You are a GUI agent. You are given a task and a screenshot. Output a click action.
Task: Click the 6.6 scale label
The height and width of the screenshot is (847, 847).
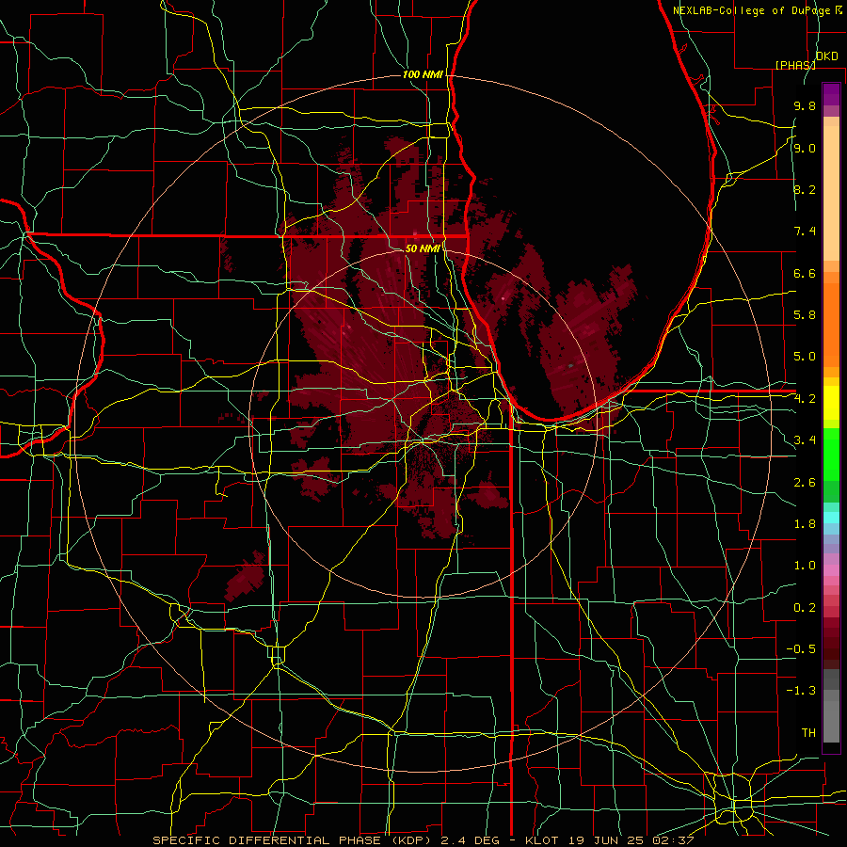(x=805, y=273)
